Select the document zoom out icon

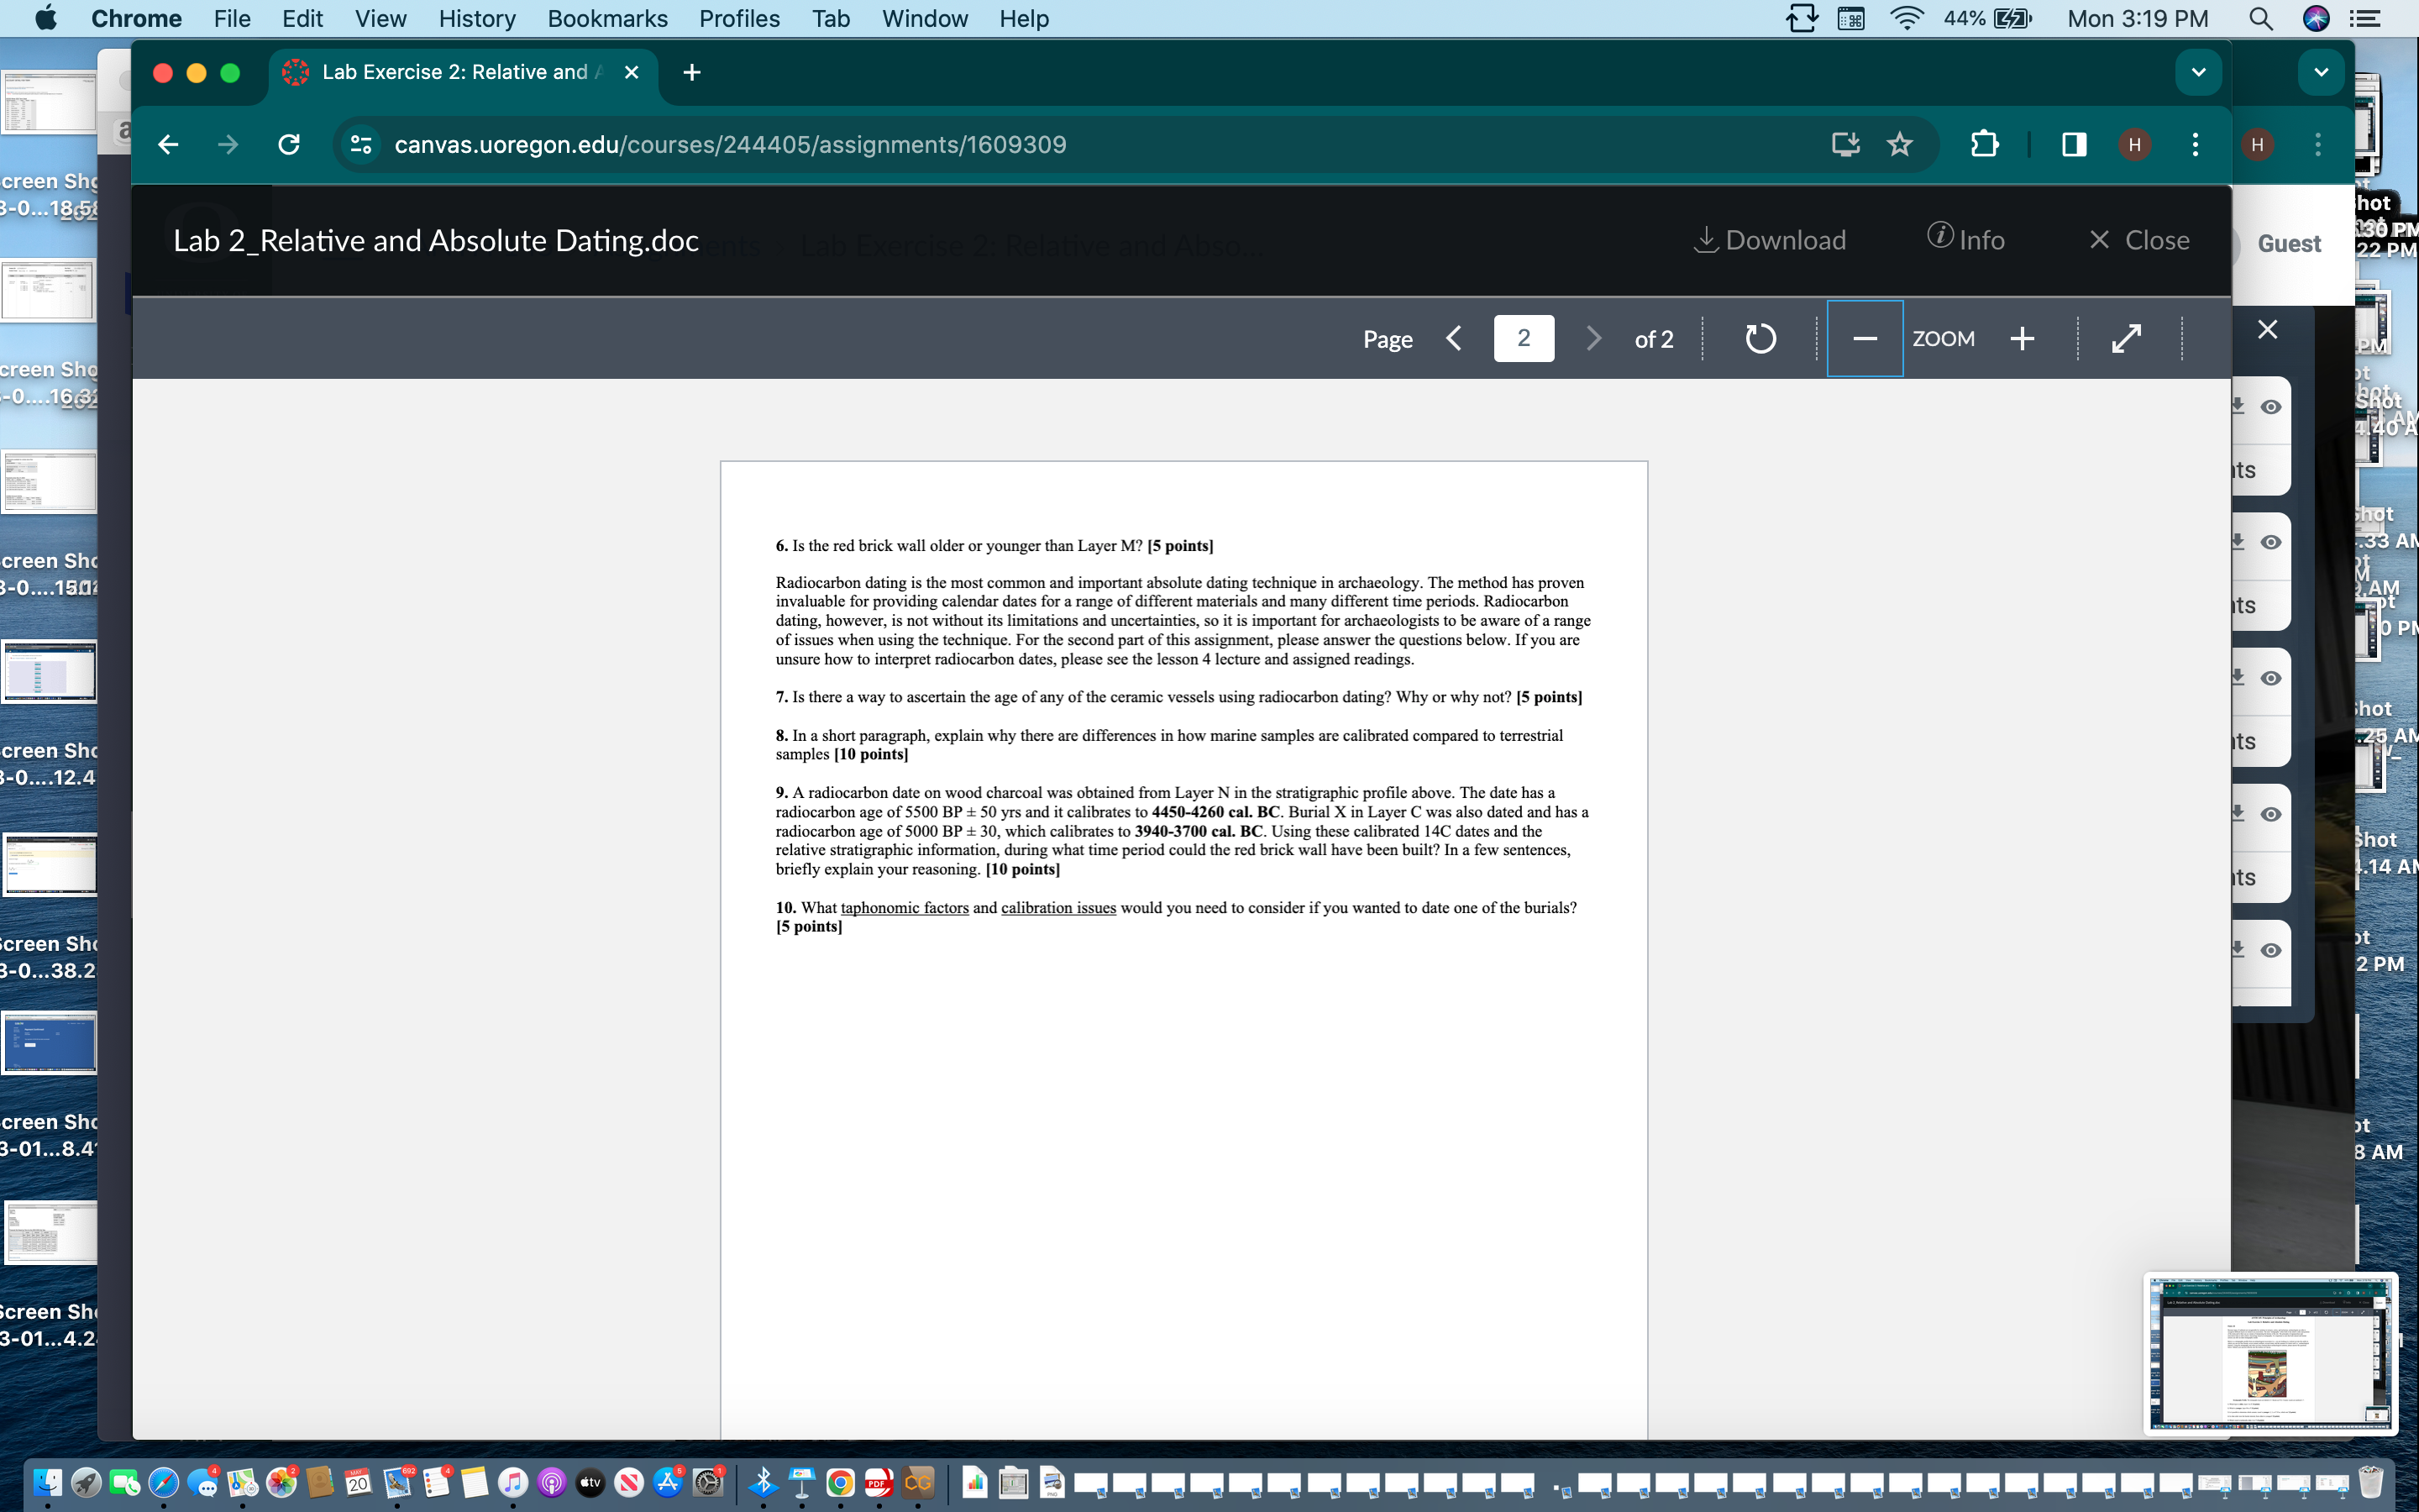point(1865,338)
